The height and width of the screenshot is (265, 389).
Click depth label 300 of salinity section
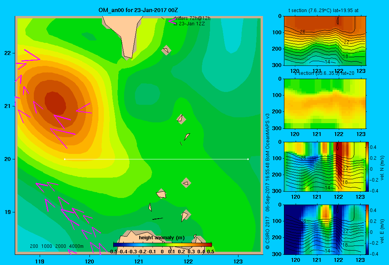277,128
